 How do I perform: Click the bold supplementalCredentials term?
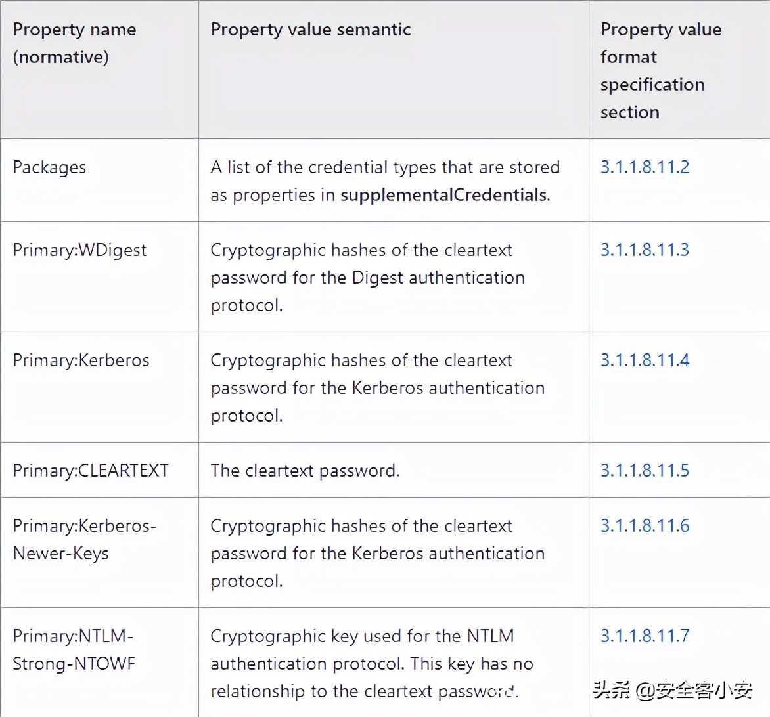444,195
